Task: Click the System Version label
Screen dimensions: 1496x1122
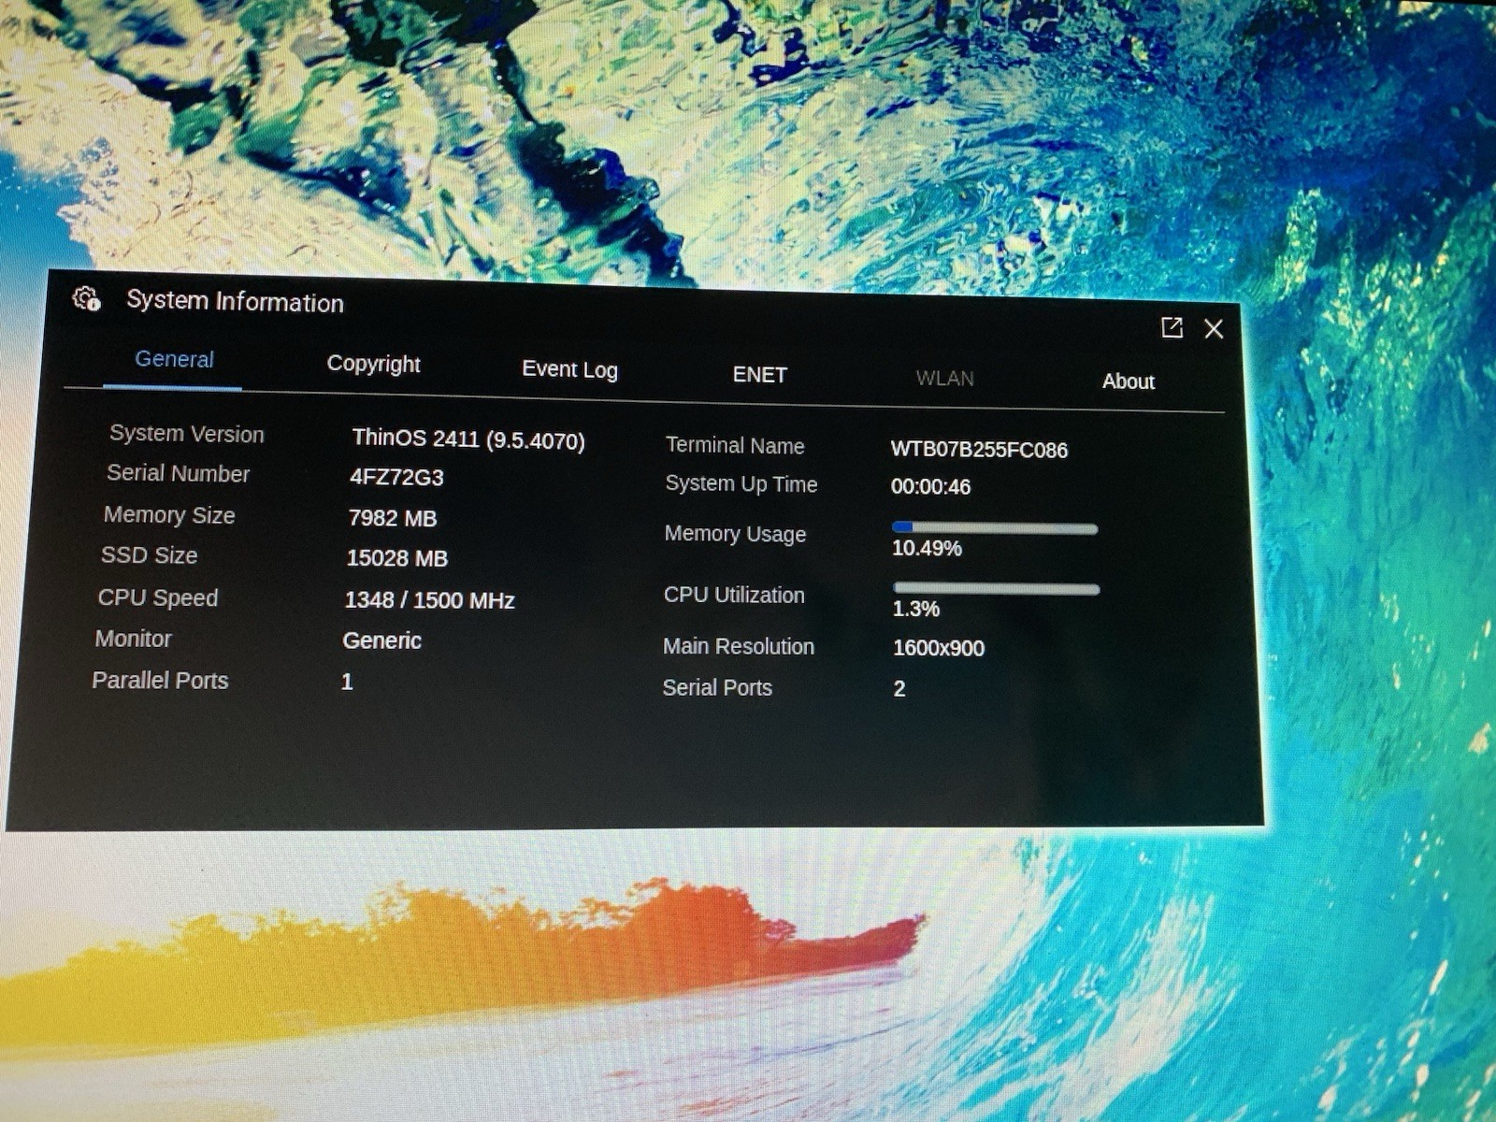Action: tap(186, 434)
